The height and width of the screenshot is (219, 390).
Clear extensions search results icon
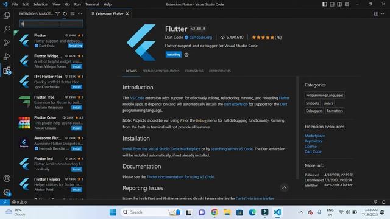click(x=73, y=13)
